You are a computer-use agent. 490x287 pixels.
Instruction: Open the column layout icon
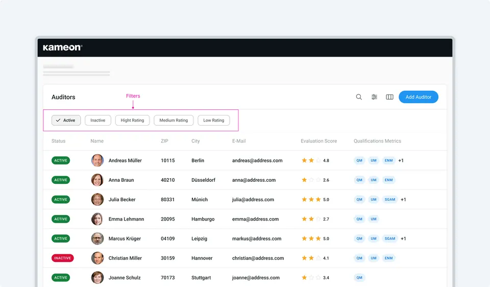[x=389, y=97]
